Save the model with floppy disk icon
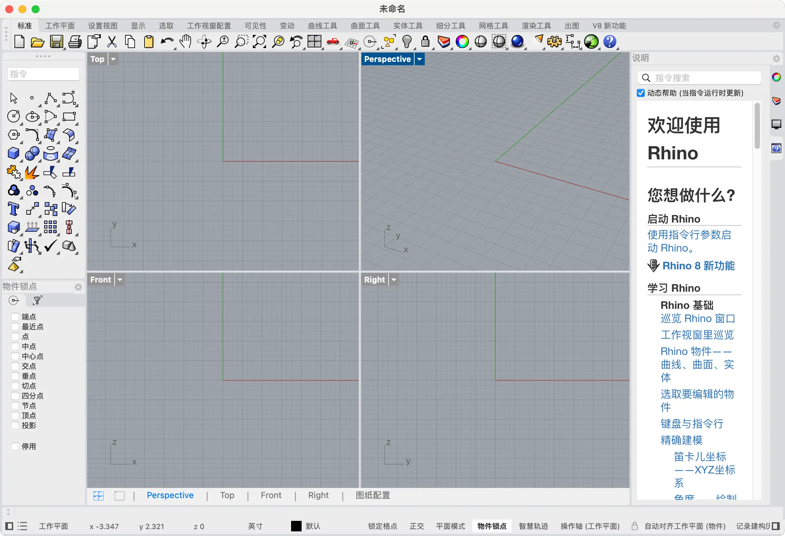 point(56,42)
